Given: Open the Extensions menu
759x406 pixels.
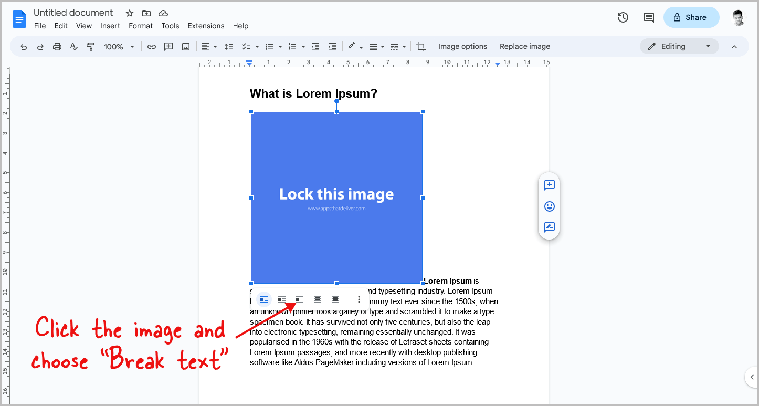Looking at the screenshot, I should pos(206,25).
